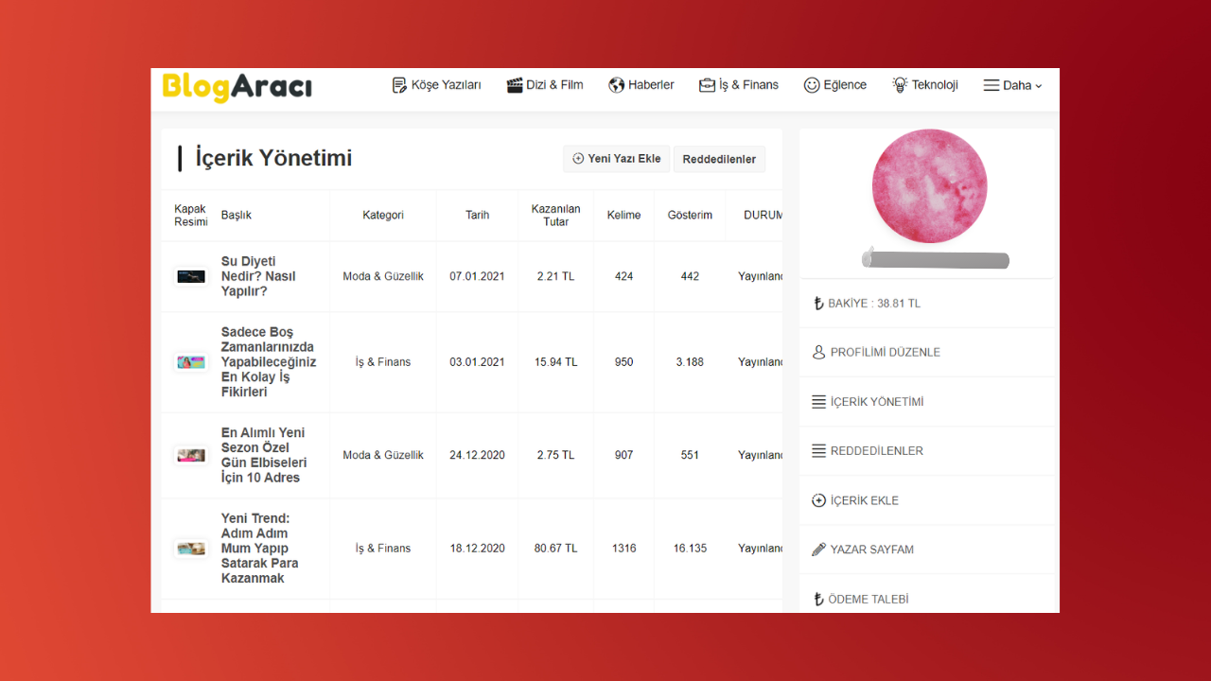Open Ödeme Talebi in the sidebar
This screenshot has width=1211, height=681.
tap(868, 599)
